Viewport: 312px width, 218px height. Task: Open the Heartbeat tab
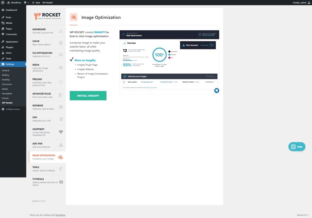47,132
